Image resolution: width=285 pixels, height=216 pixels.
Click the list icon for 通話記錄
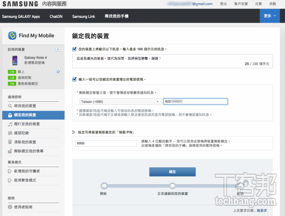[x=10, y=133]
